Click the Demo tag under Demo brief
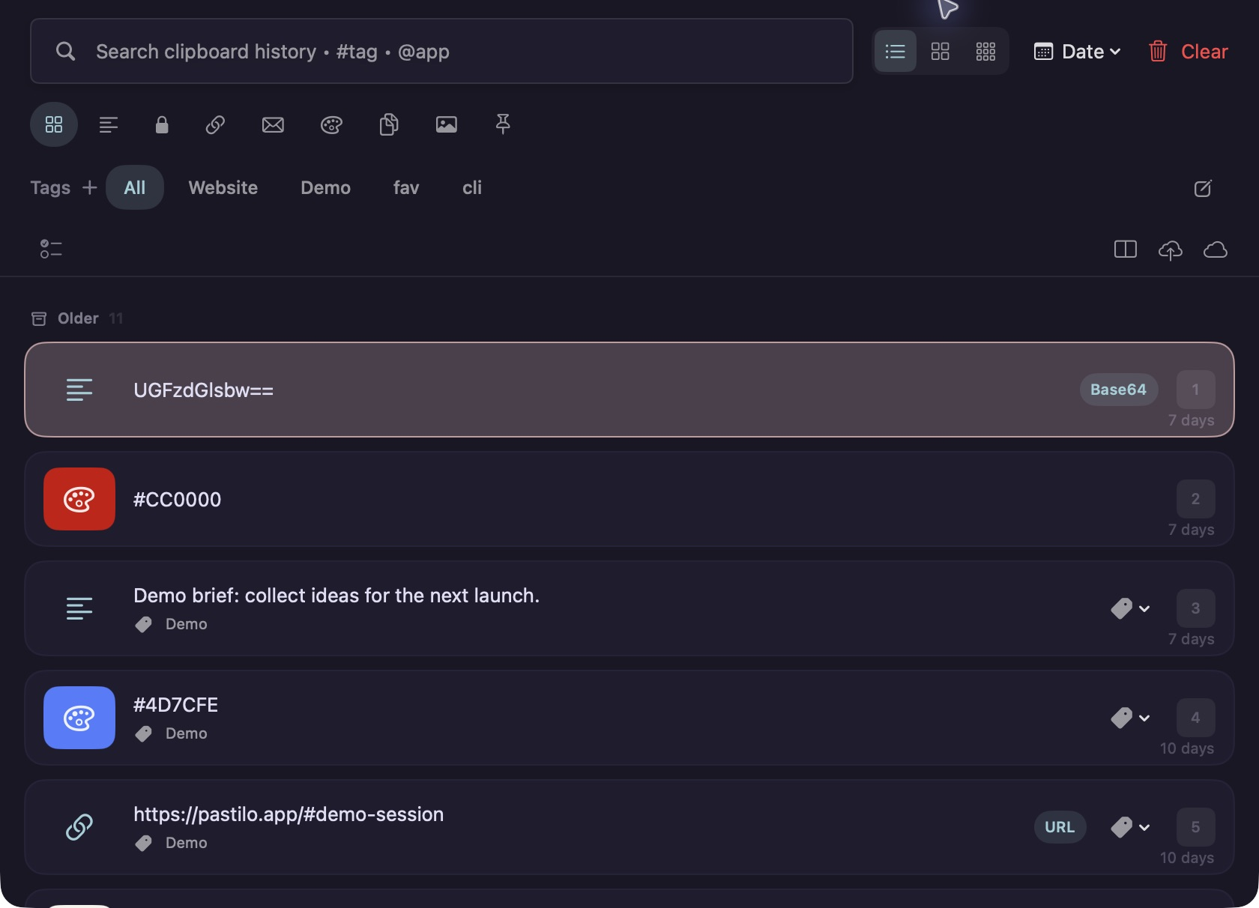Viewport: 1259px width, 908px height. pyautogui.click(x=172, y=624)
